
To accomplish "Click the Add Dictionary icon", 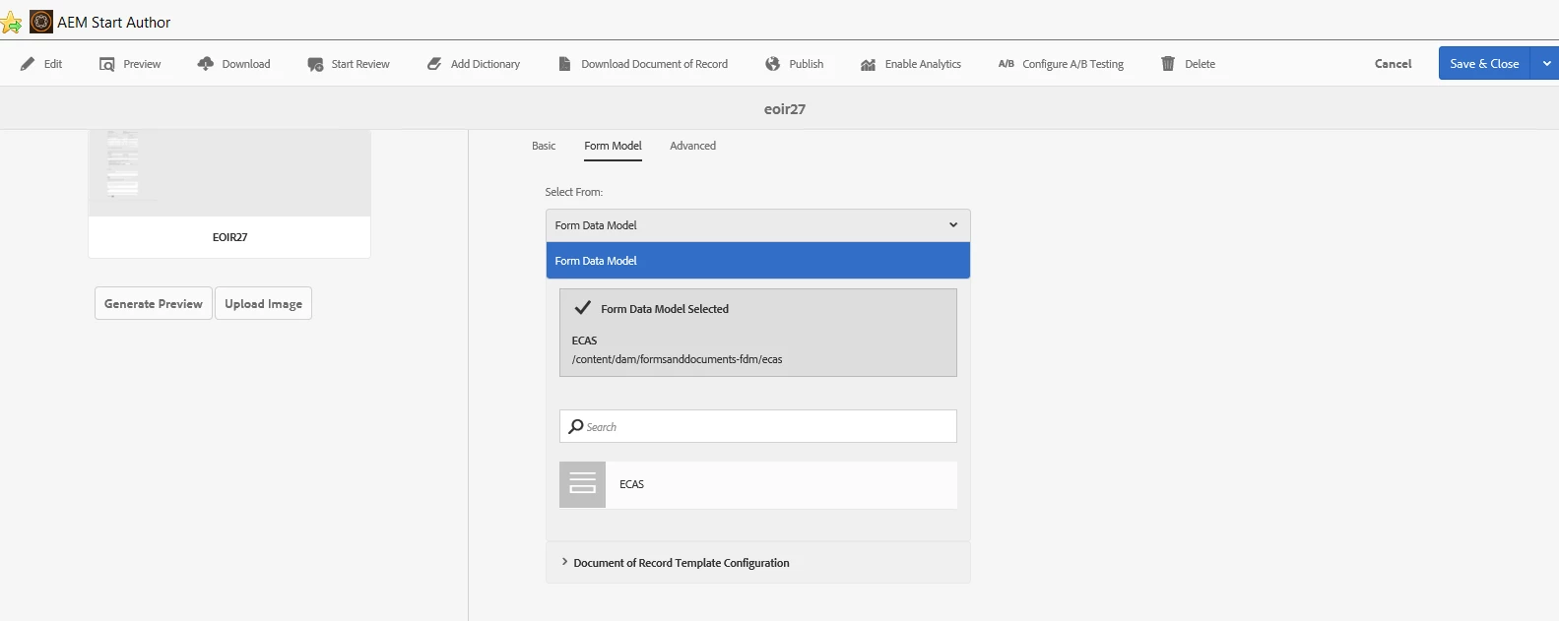I will (434, 64).
